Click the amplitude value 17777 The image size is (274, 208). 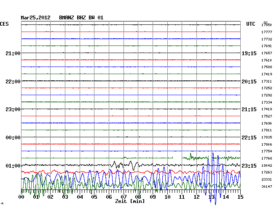coord(267,32)
